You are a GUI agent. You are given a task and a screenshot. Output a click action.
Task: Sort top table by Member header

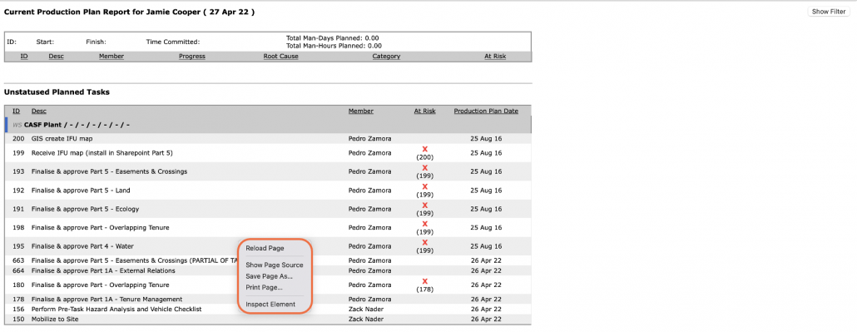(x=111, y=57)
